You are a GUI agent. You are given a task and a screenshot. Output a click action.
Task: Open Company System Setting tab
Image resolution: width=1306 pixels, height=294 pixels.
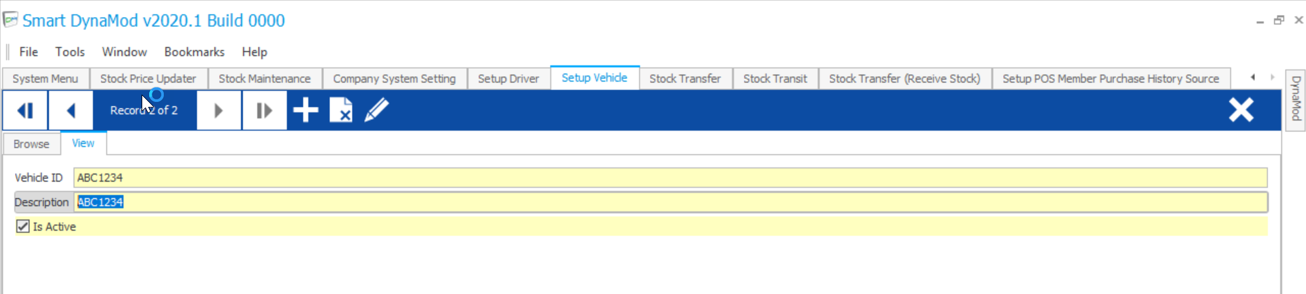[x=395, y=79]
